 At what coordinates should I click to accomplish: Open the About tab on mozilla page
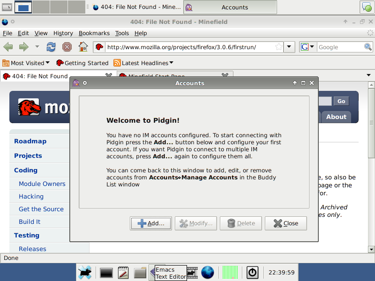[x=336, y=117]
